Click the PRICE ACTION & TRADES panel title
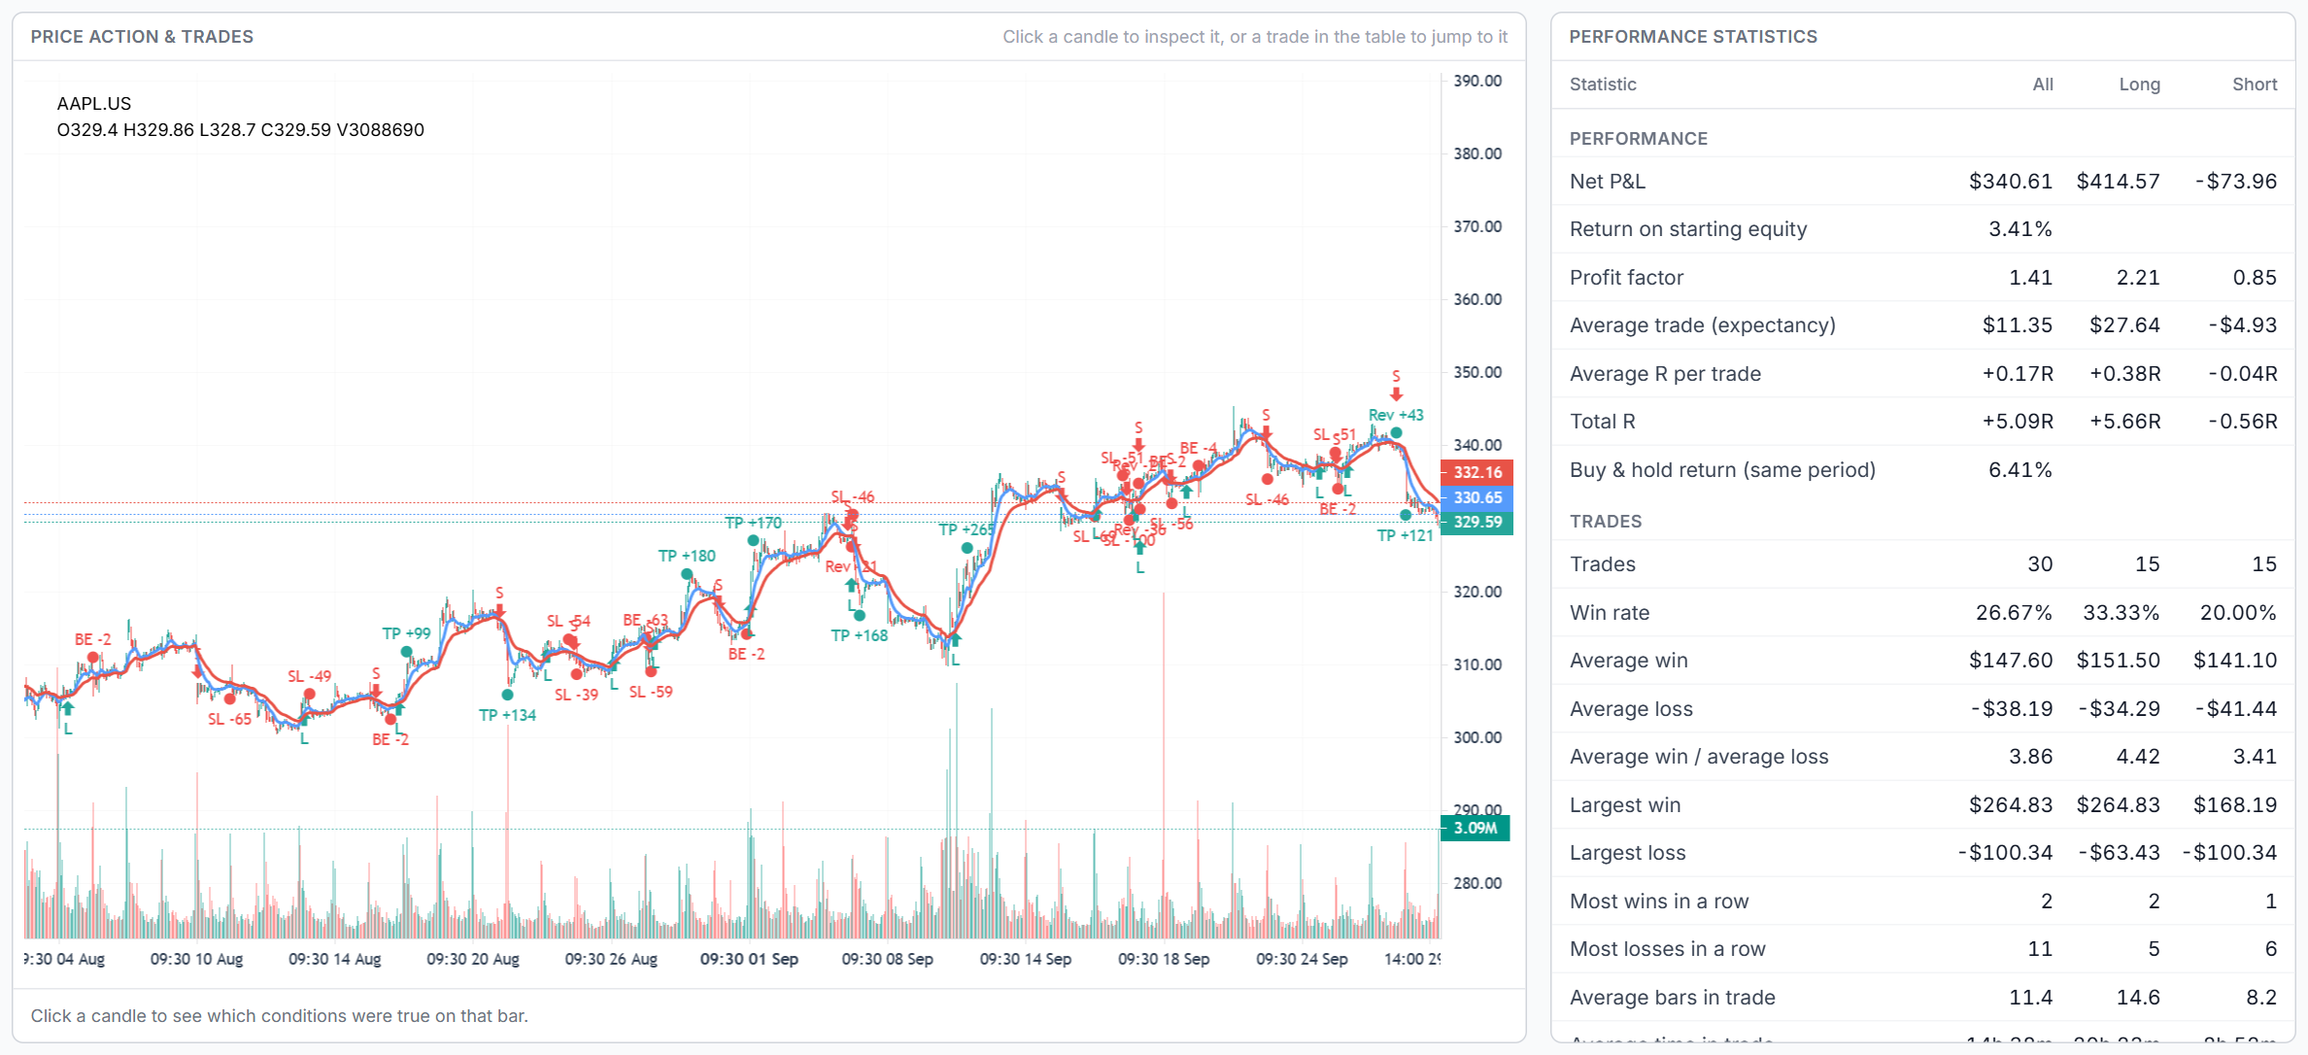2308x1055 pixels. tap(142, 37)
